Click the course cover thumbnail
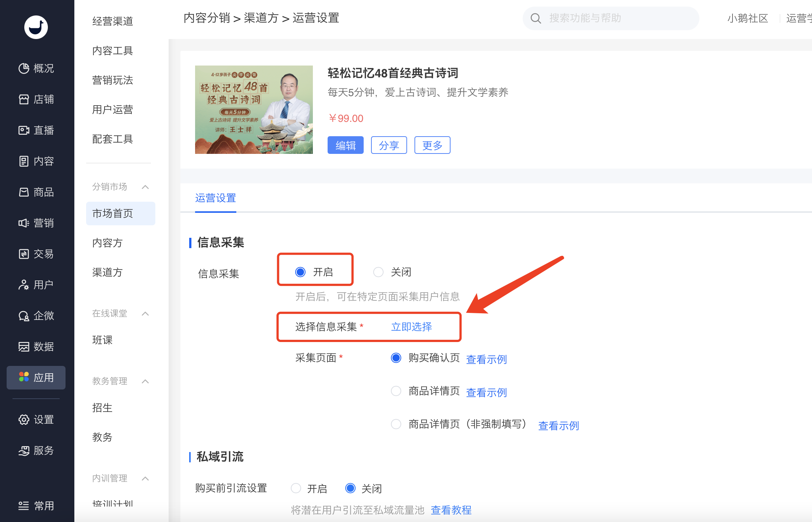Image resolution: width=812 pixels, height=522 pixels. (x=254, y=110)
